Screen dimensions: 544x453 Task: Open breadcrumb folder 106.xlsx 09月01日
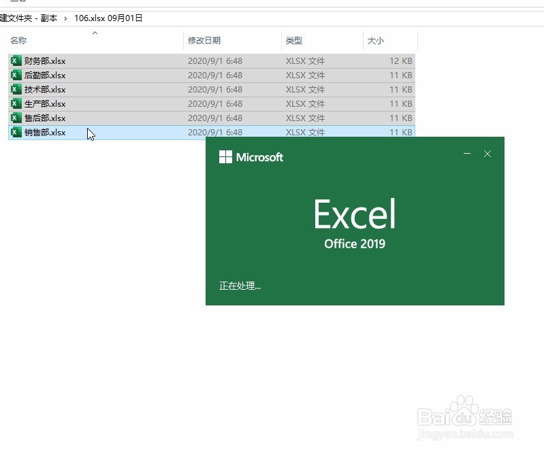(108, 18)
